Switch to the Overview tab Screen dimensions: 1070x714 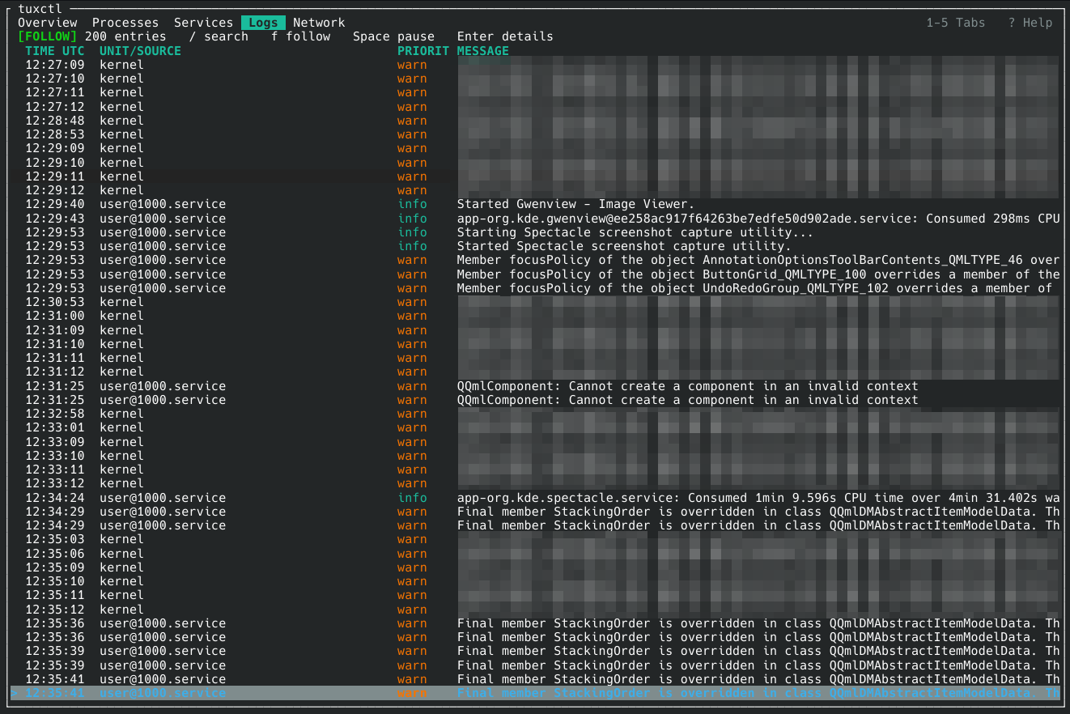(48, 23)
